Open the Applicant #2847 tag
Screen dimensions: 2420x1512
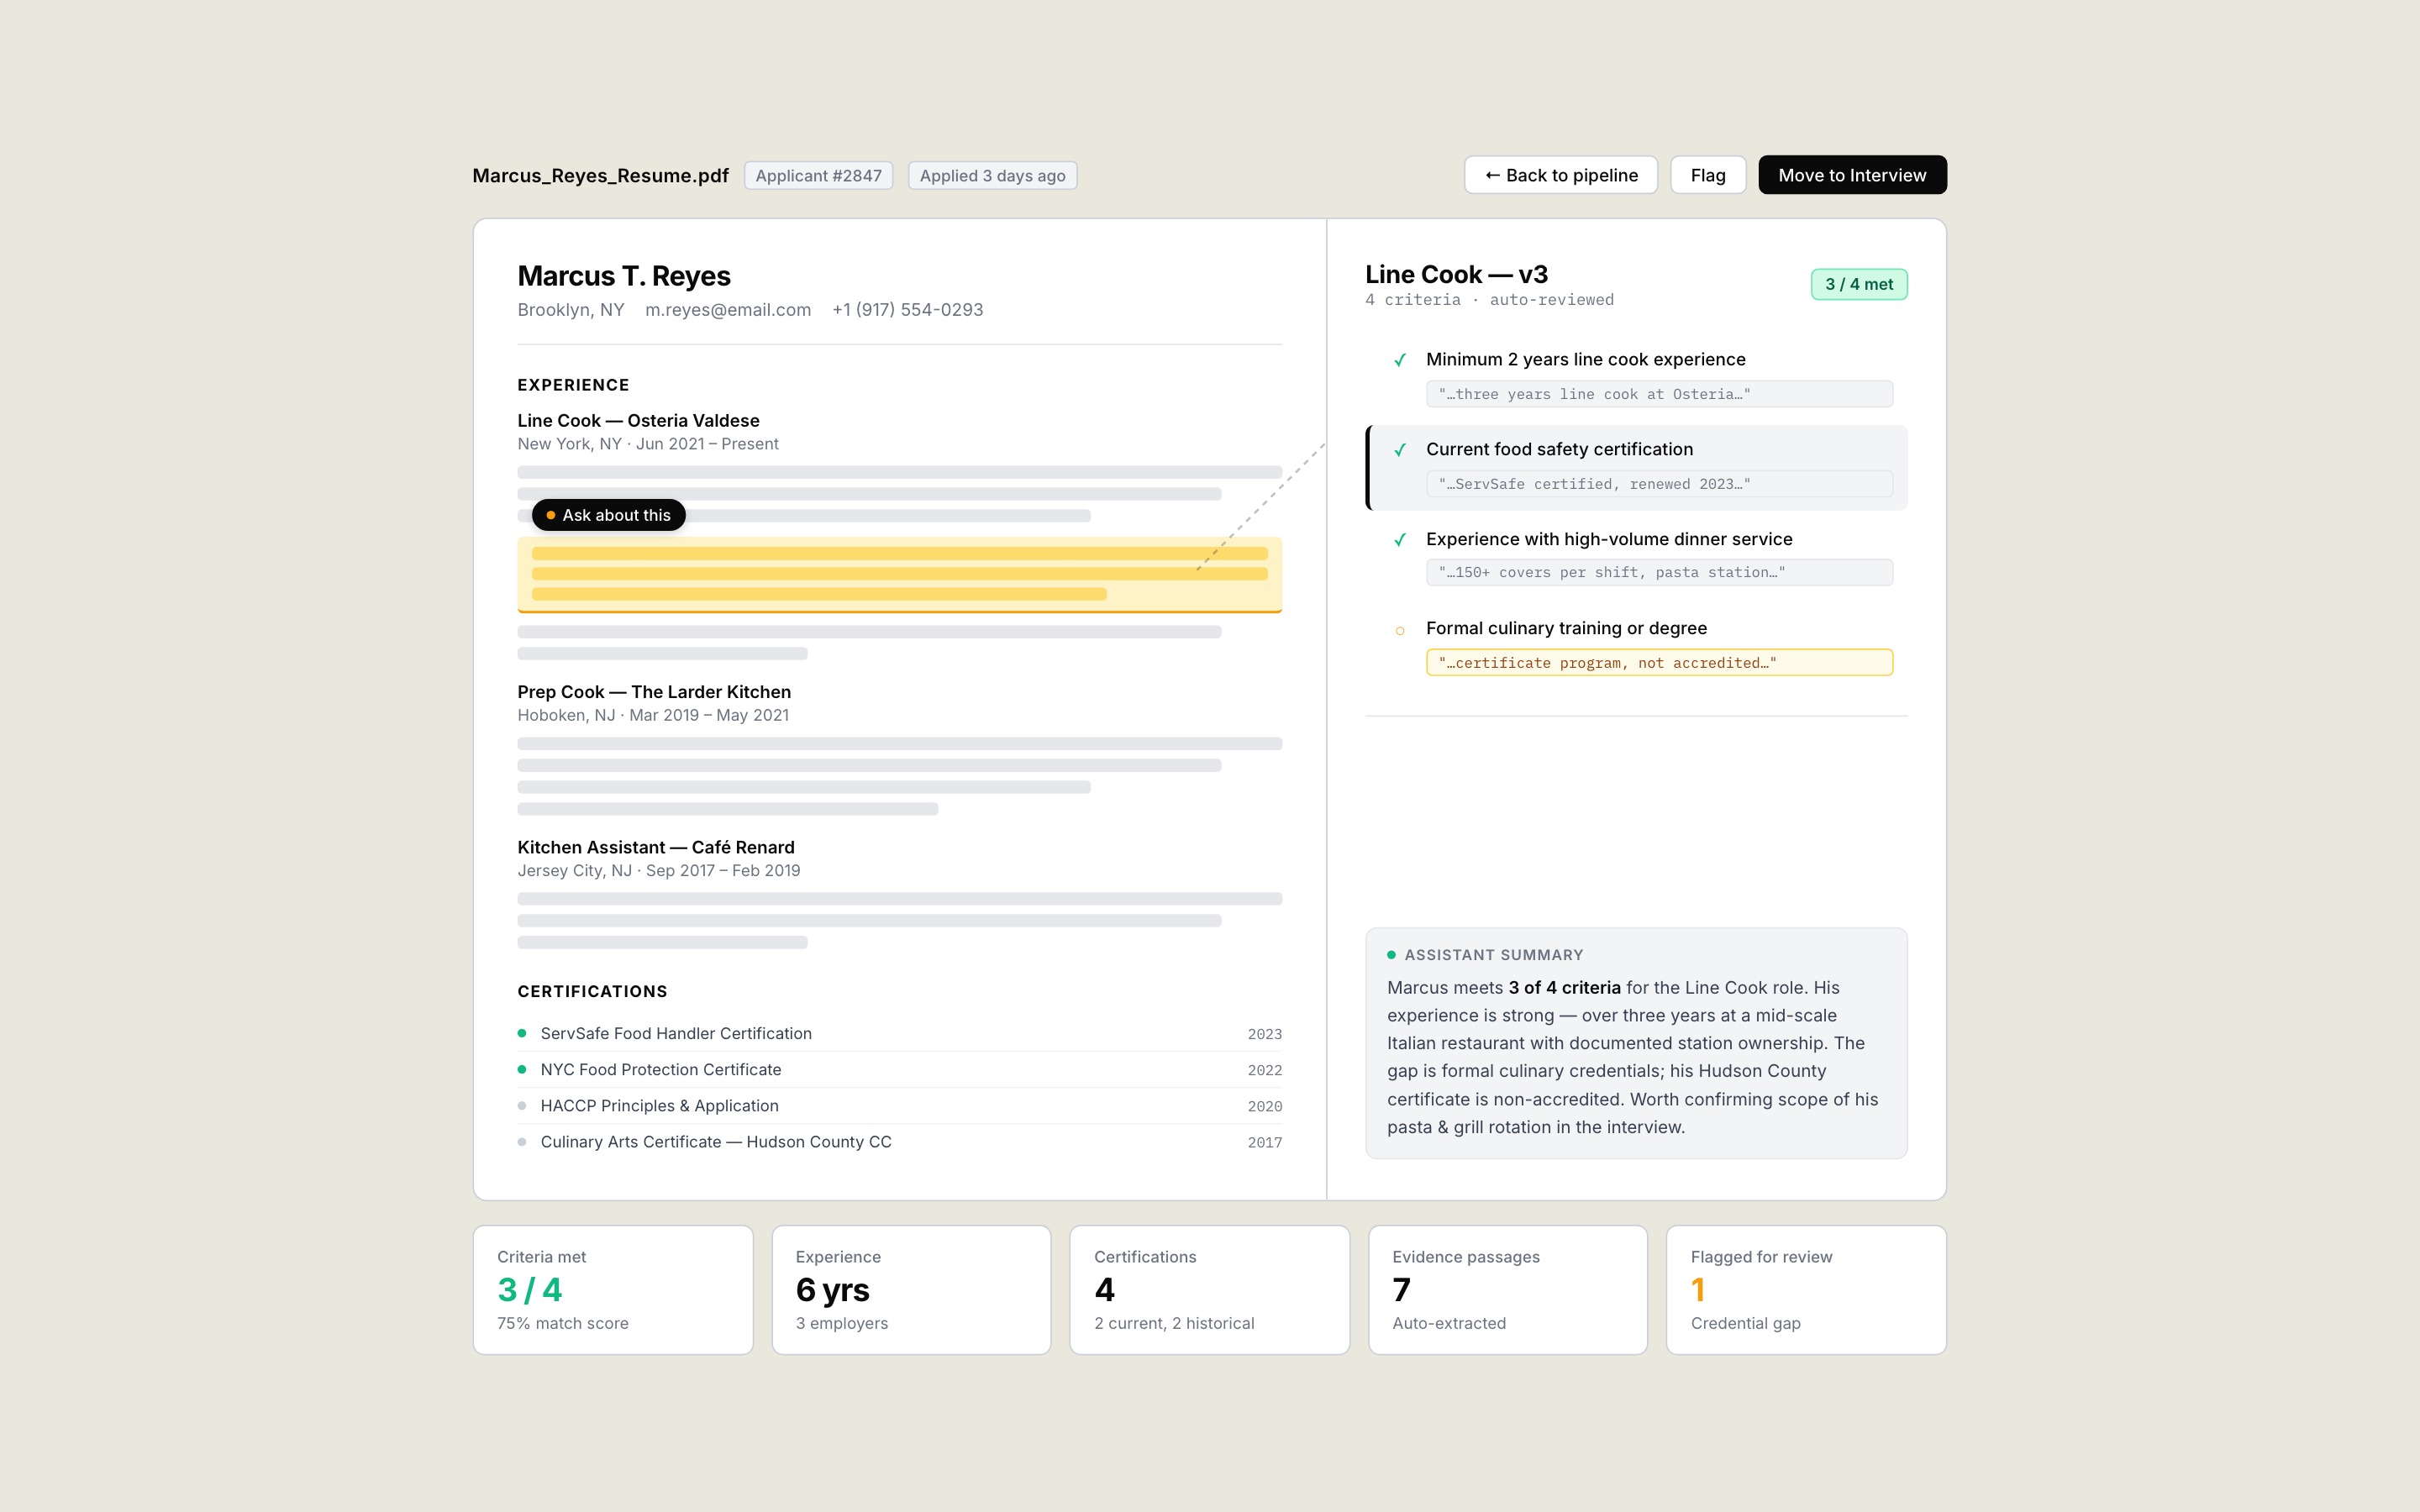[x=818, y=176]
